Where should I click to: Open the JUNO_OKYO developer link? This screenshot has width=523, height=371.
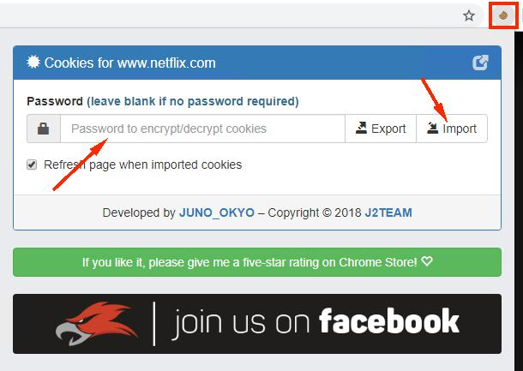coord(217,212)
